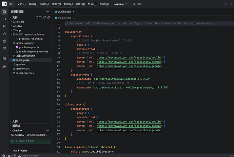Click the New File icon in explorer
The image size is (234, 157).
37,17
